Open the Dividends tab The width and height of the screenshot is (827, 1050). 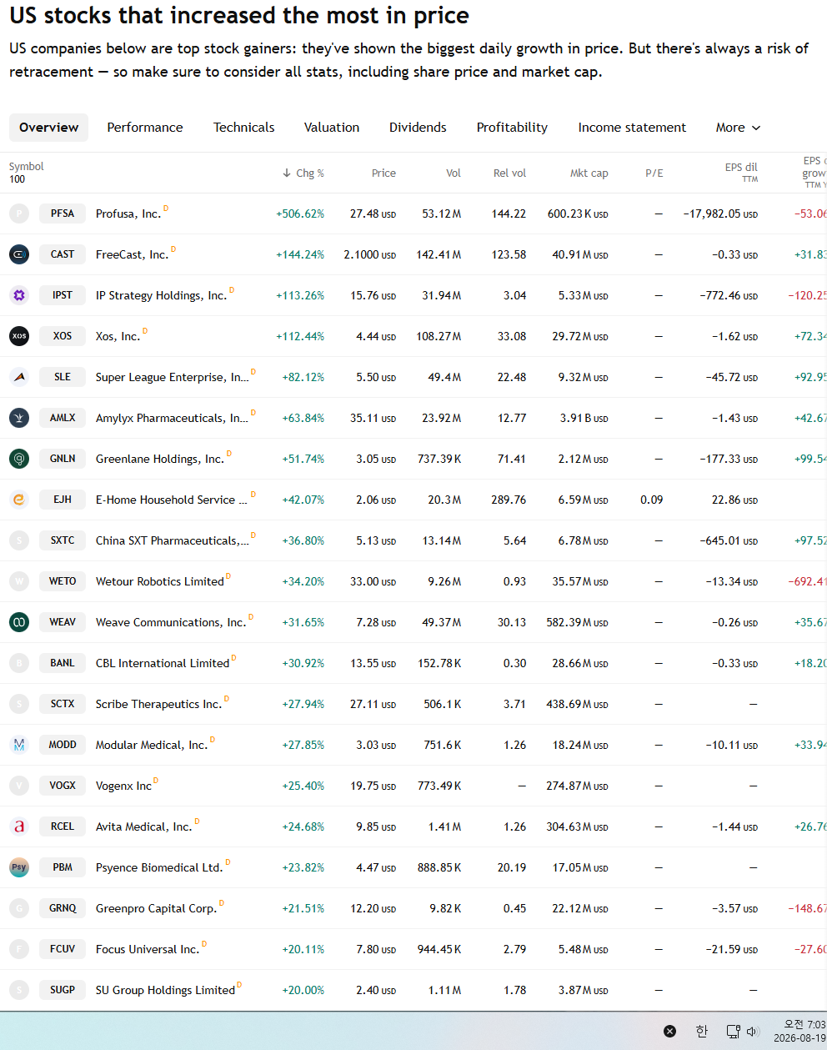[x=418, y=128]
